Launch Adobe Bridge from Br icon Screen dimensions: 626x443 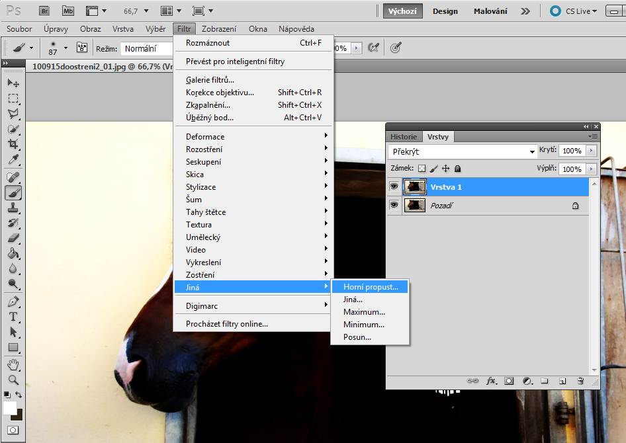point(44,11)
